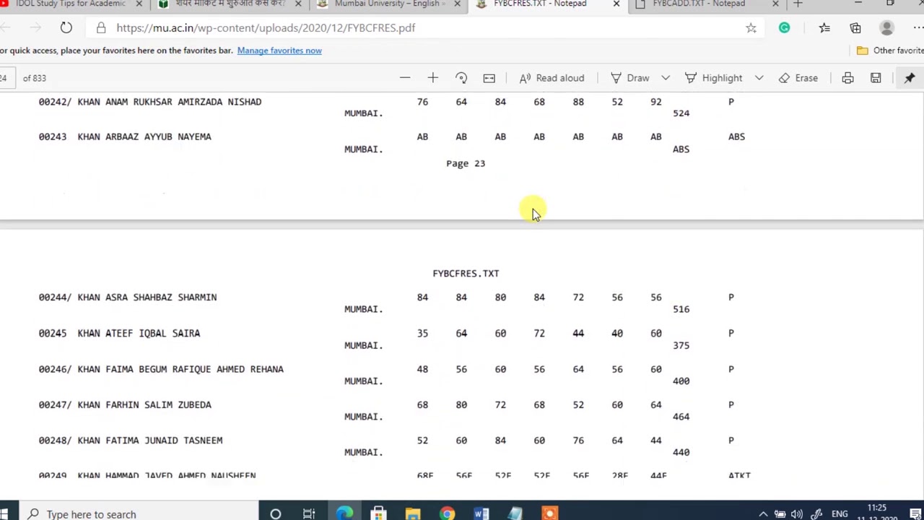Click ENG language indicator

coord(840,514)
